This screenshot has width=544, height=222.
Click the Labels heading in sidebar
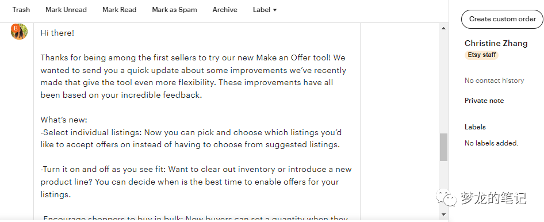[x=475, y=127]
